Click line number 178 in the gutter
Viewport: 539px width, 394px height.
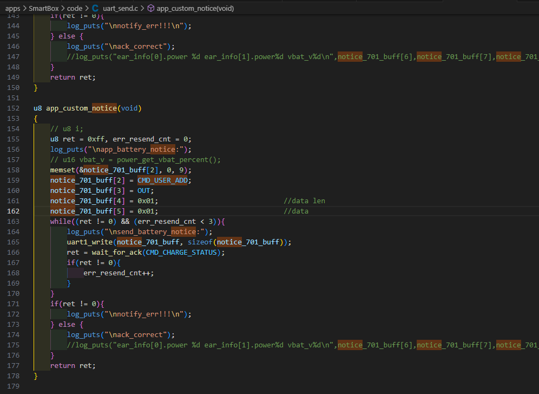click(14, 376)
